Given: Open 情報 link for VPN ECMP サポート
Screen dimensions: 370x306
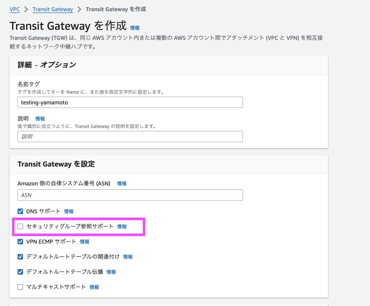Looking at the screenshot, I should tap(84, 242).
